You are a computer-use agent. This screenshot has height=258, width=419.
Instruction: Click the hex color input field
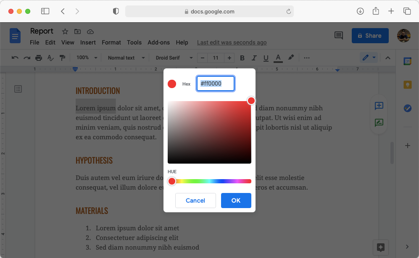tap(215, 83)
